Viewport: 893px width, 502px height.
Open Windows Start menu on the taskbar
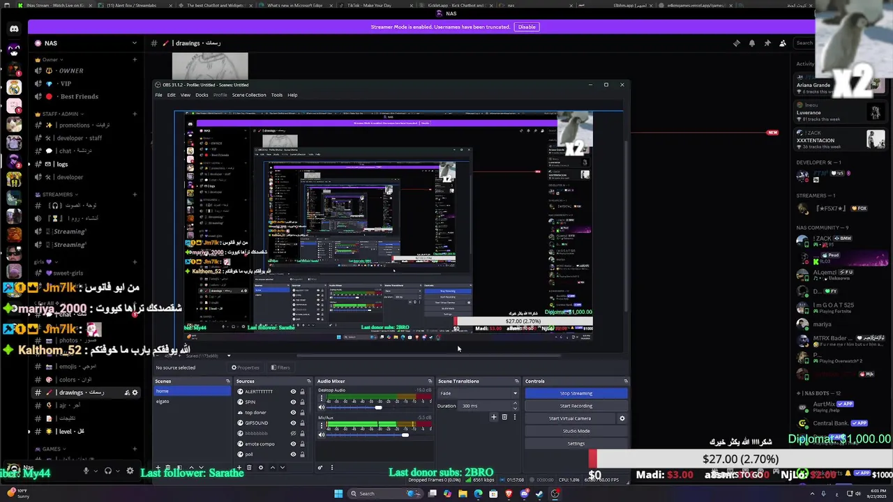pos(338,494)
